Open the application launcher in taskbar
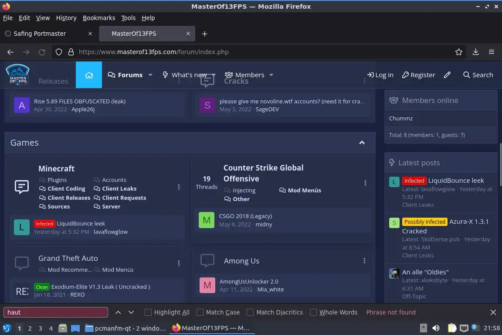This screenshot has height=335, width=502. [7, 328]
